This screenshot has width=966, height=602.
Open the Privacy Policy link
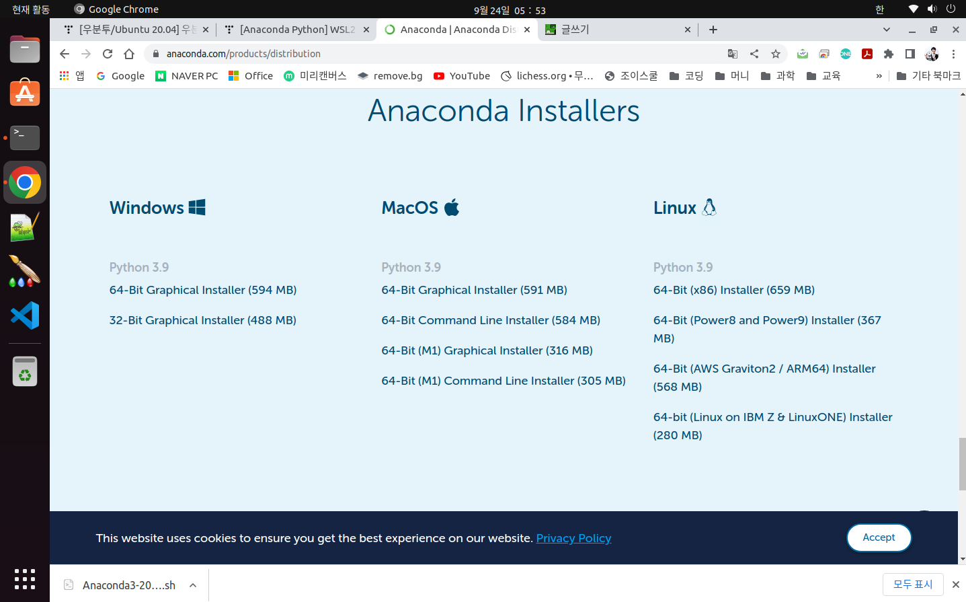point(573,538)
